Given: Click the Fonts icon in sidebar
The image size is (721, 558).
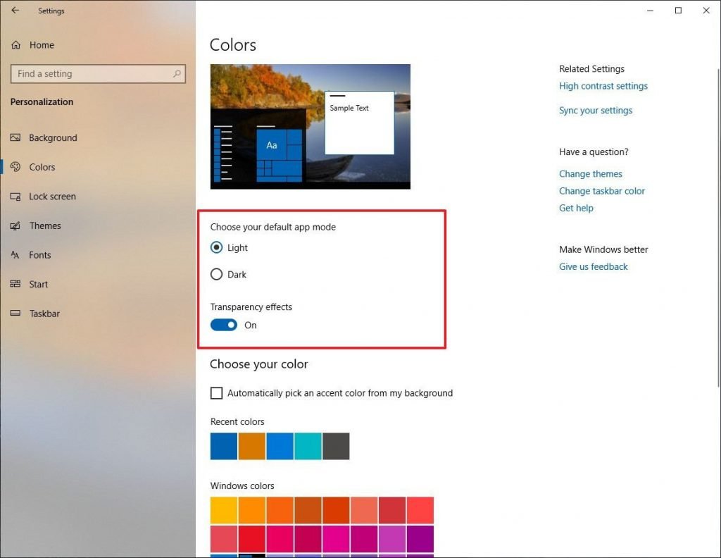Looking at the screenshot, I should click(15, 255).
